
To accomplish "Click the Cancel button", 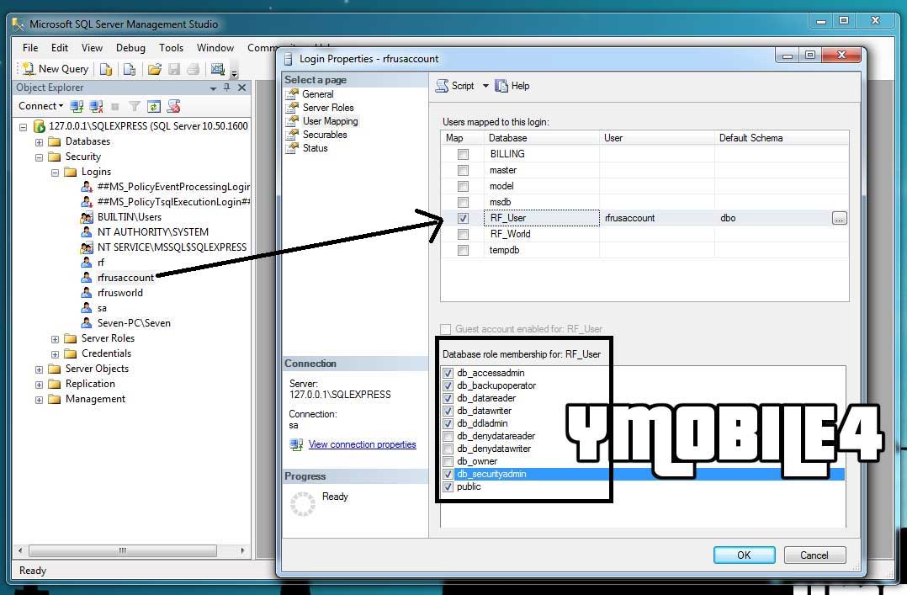I will pyautogui.click(x=814, y=555).
